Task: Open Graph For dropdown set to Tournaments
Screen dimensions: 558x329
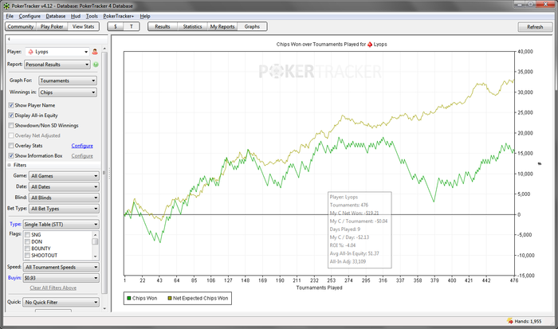Action: click(x=68, y=80)
